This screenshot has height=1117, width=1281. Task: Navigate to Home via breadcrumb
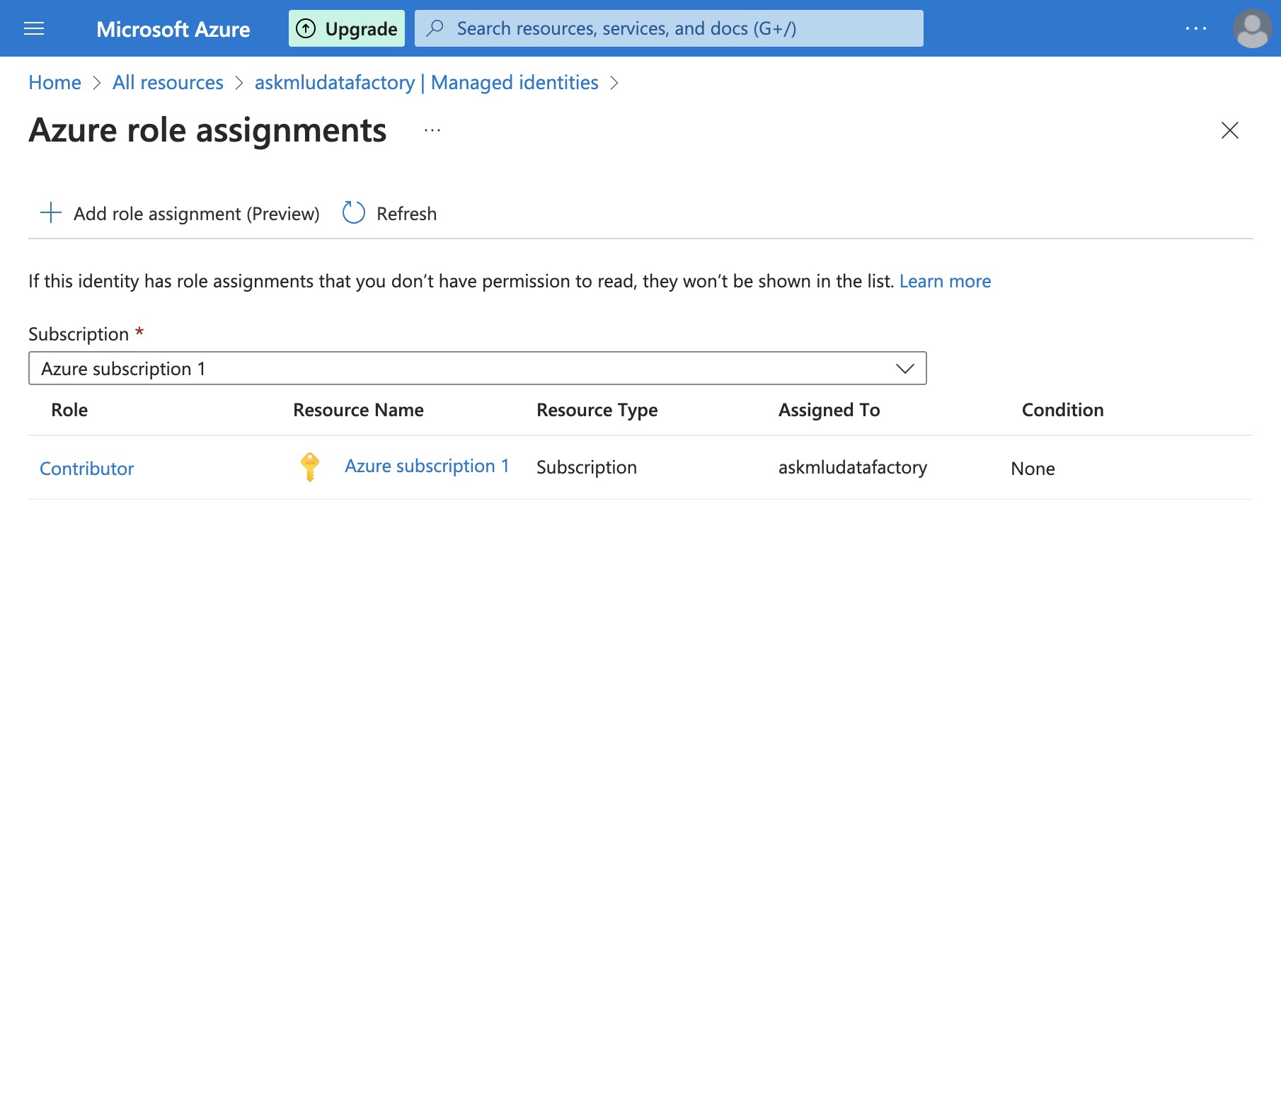pos(54,82)
